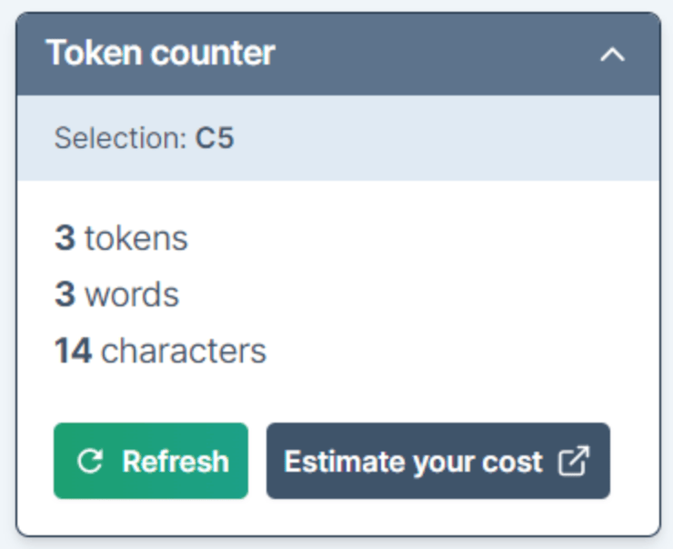Collapse the Token counter panel chevron
This screenshot has width=673, height=549.
(612, 55)
